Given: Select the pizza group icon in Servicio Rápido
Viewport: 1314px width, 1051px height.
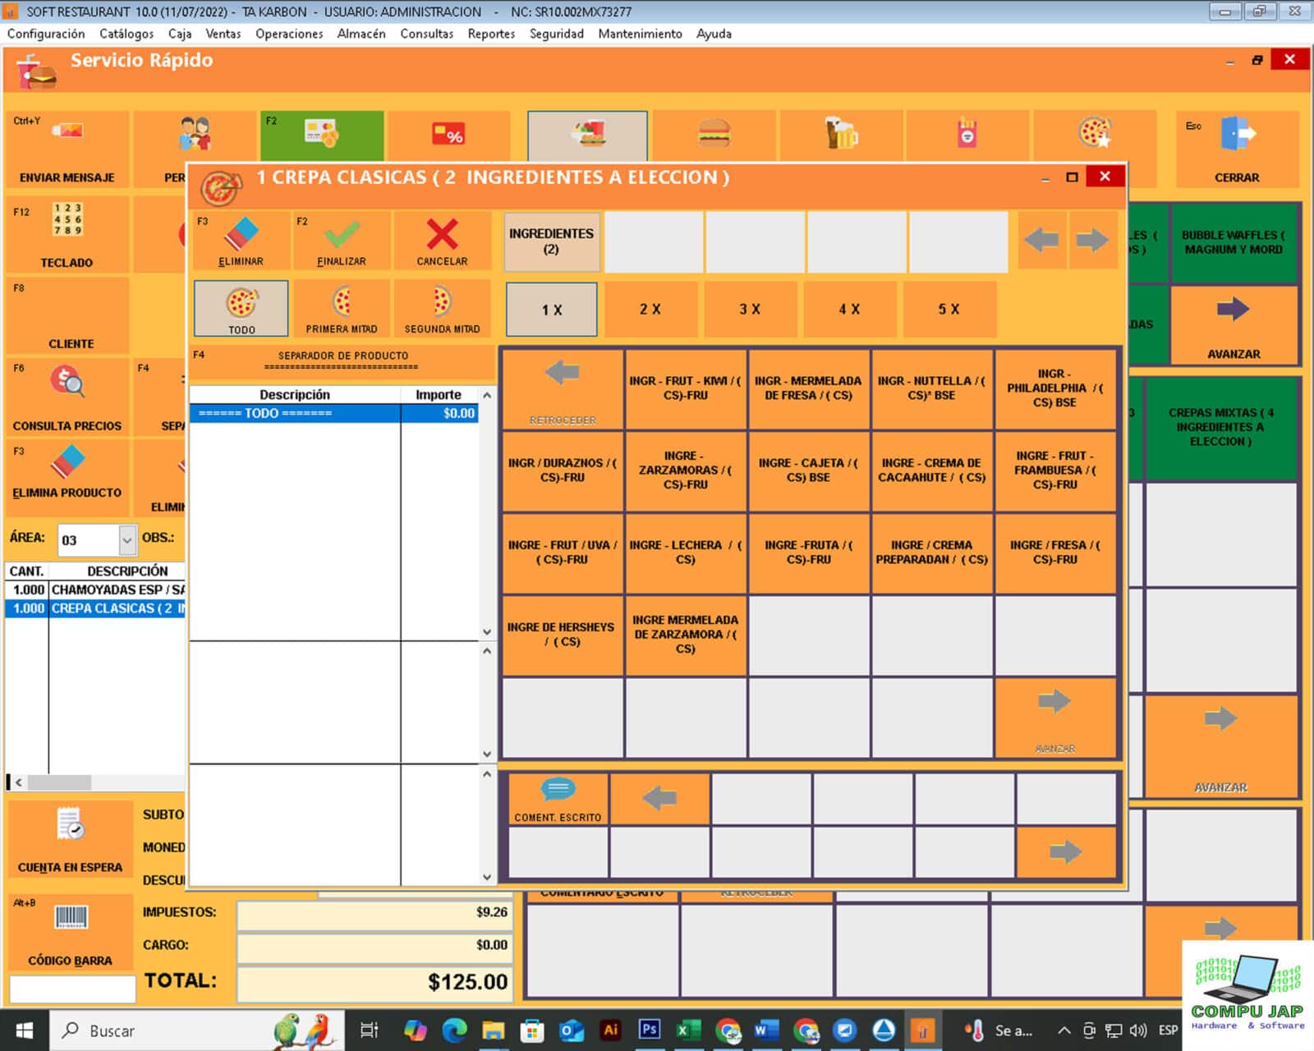Looking at the screenshot, I should click(1095, 132).
